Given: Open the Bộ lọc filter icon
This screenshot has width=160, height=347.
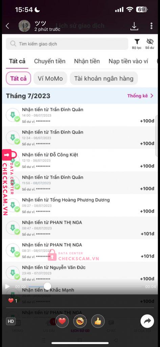Looking at the screenshot, I should tap(137, 44).
